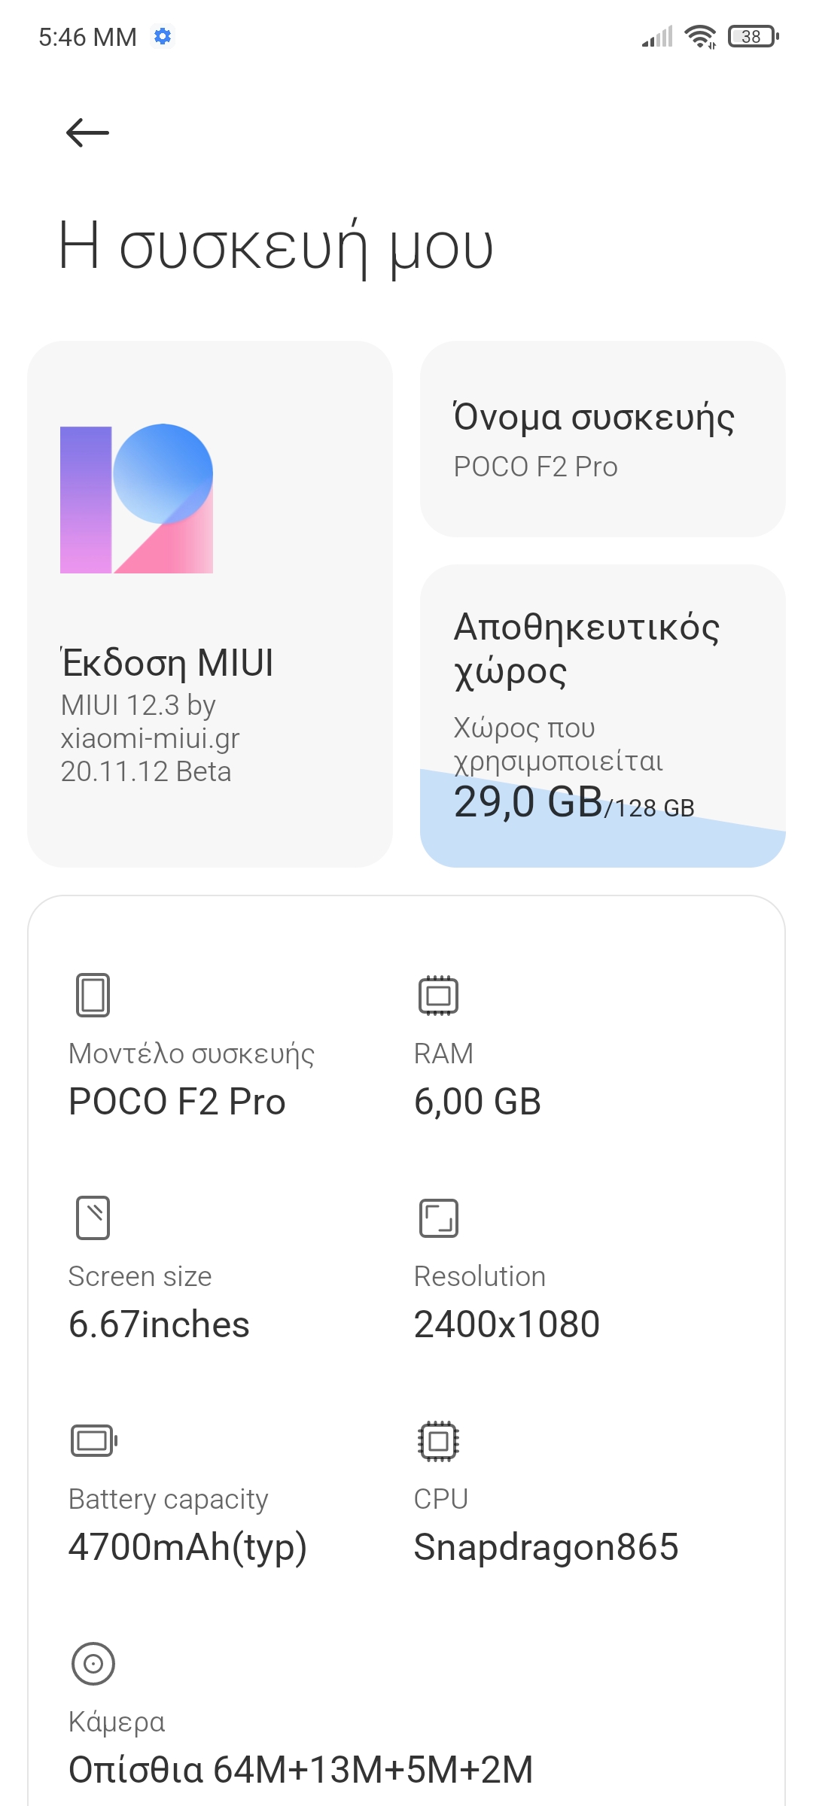813x1806 pixels.
Task: Tap the MIUI 12 logo
Action: point(136,499)
